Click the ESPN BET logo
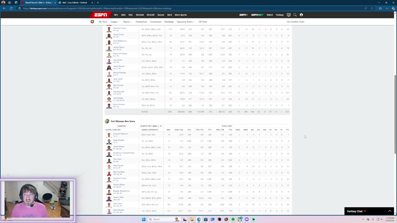397x223 pixels. [x=257, y=15]
